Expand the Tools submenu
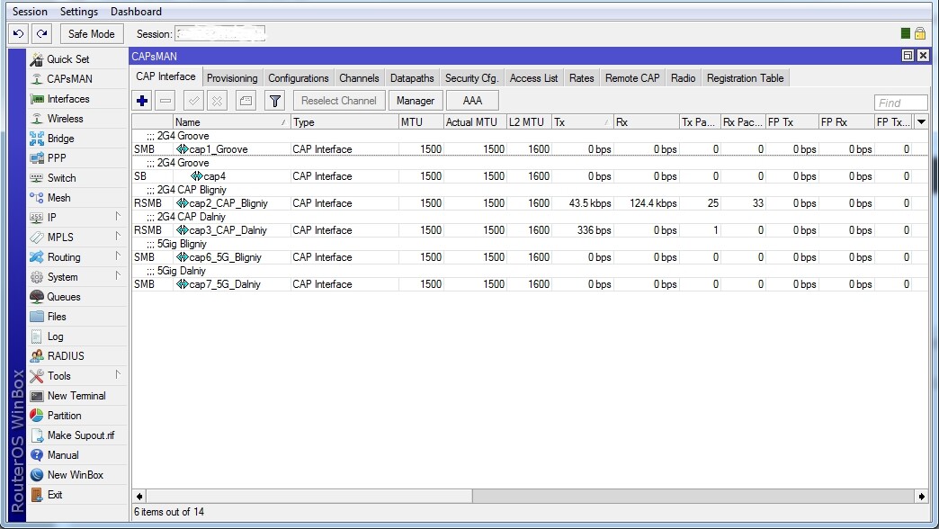 click(x=118, y=375)
